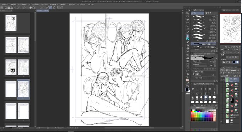Select brush size preset 30
This screenshot has width=242, height=132.
(x=214, y=97)
